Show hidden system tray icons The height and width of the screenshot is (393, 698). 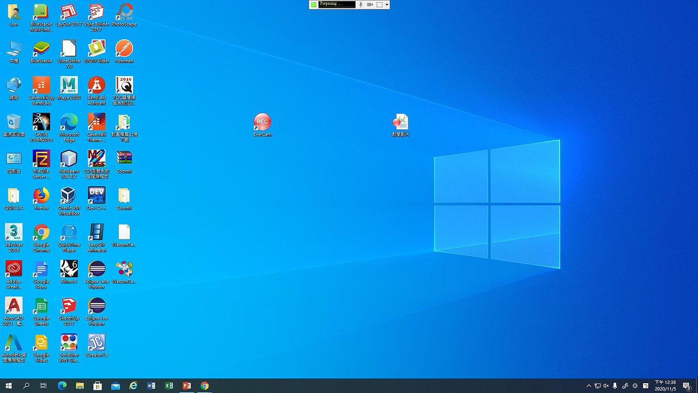tap(588, 386)
